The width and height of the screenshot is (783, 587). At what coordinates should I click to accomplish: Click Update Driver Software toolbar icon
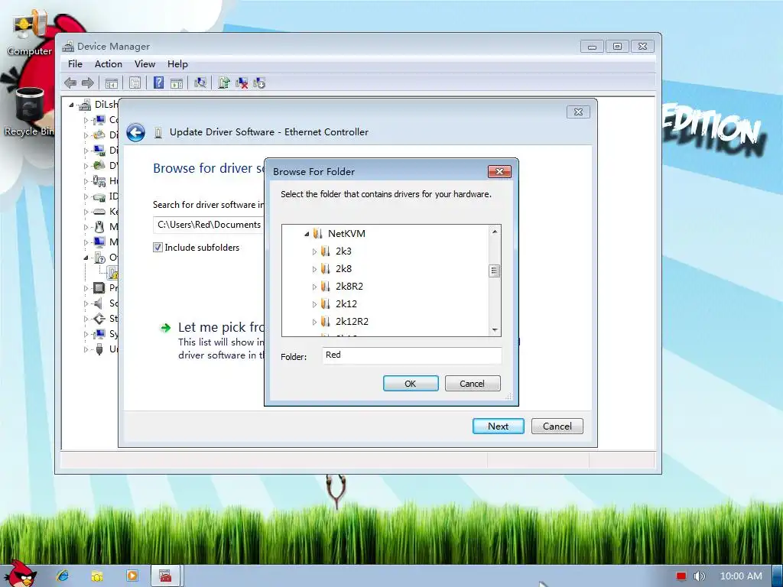click(224, 83)
